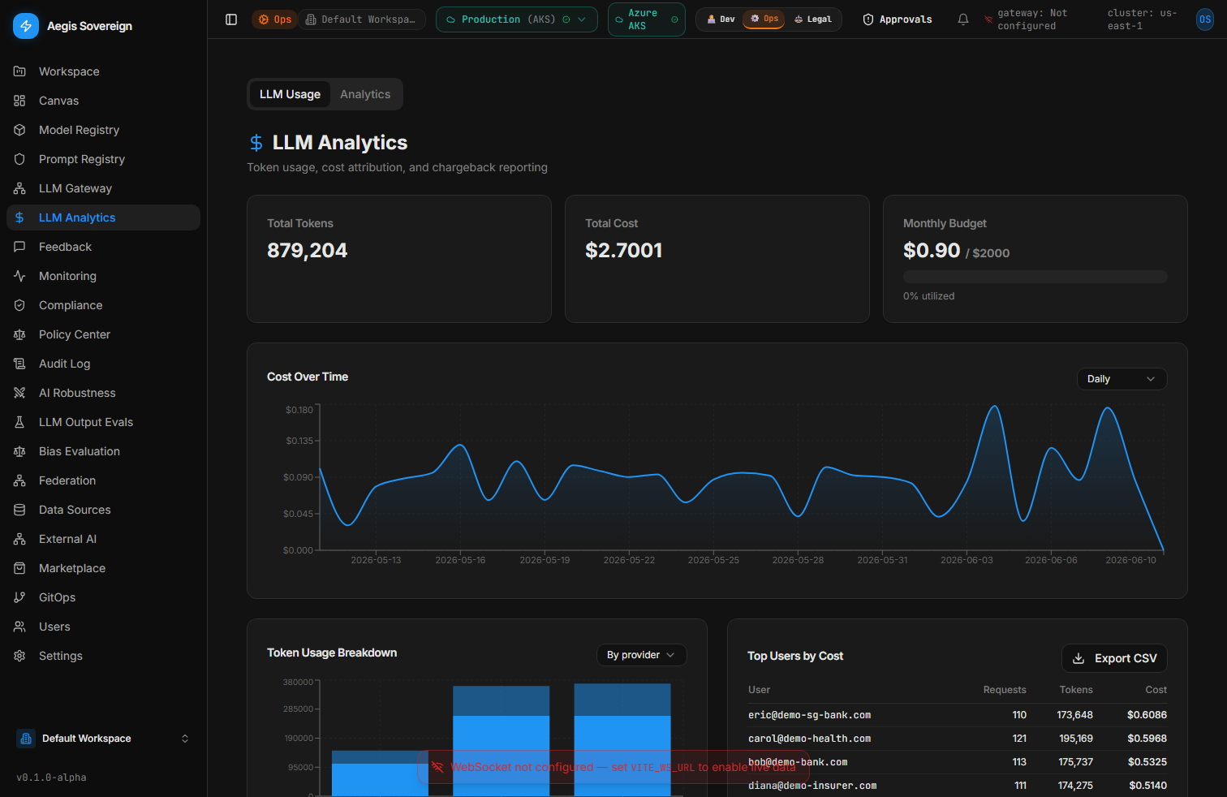Click the eric@demo-sg-bank.com user row
This screenshot has width=1227, height=797.
point(958,715)
